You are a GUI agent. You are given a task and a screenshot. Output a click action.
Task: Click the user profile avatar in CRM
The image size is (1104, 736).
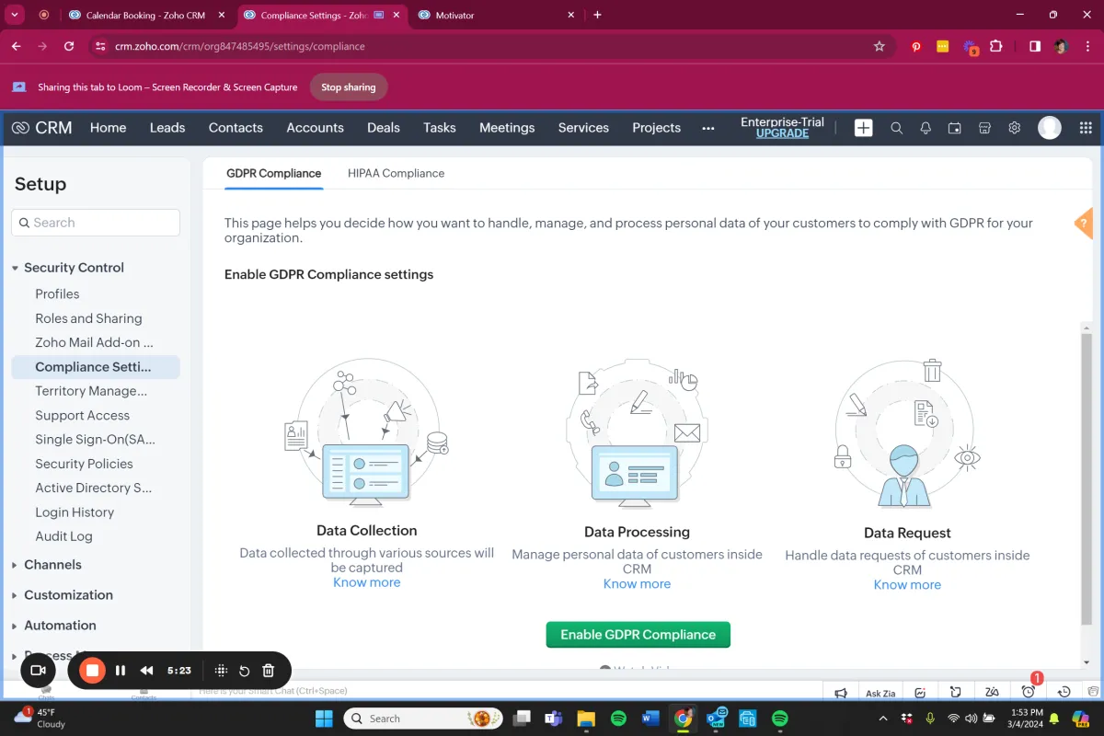coord(1050,128)
